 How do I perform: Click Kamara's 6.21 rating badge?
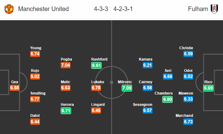pyautogui.click(x=148, y=65)
